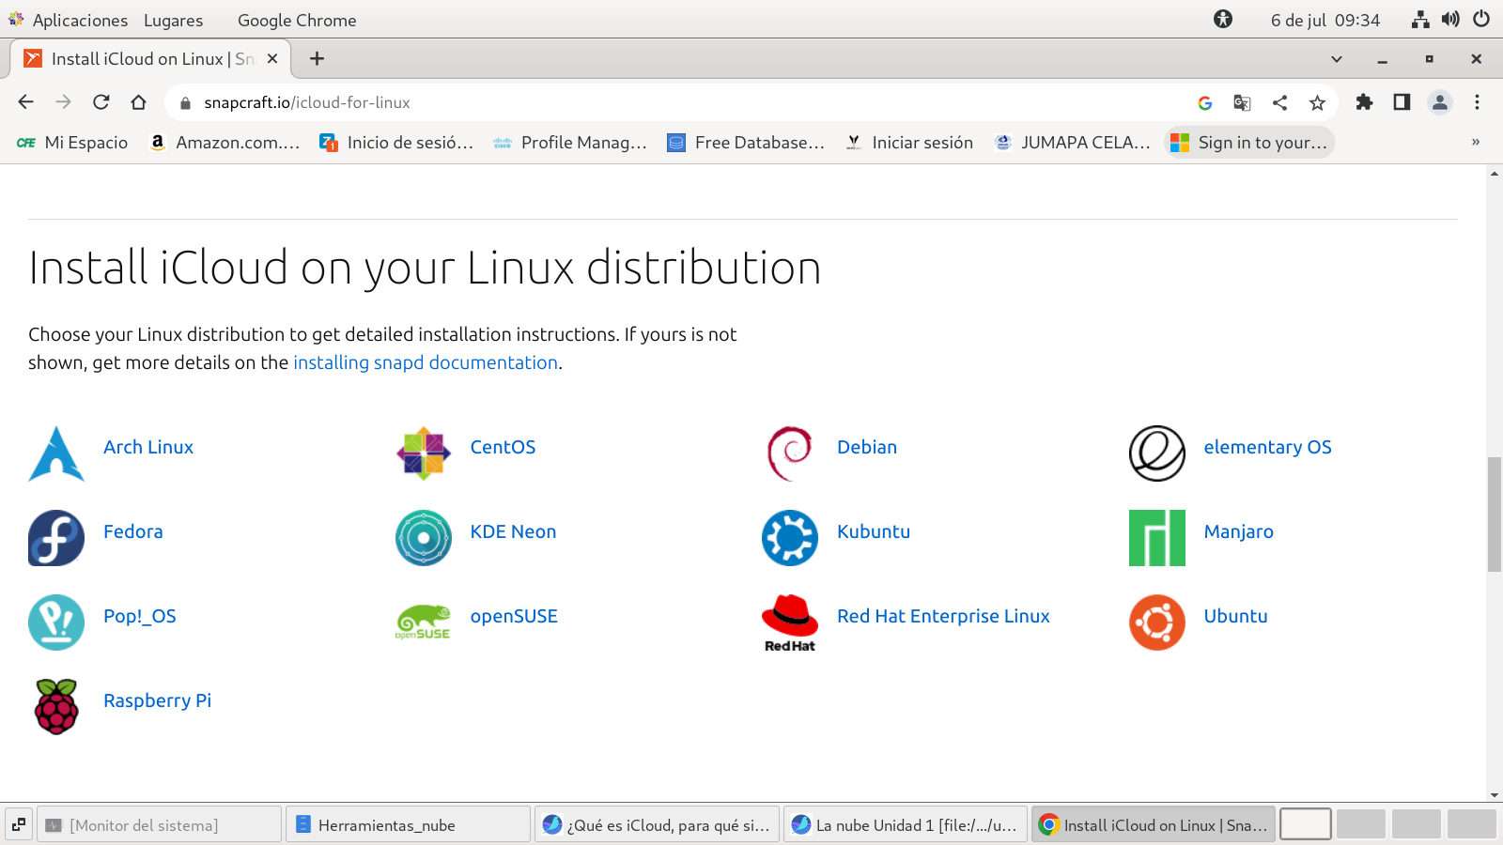1503x845 pixels.
Task: Show the hidden bookmarks overflow chevron
Action: coord(1475,143)
